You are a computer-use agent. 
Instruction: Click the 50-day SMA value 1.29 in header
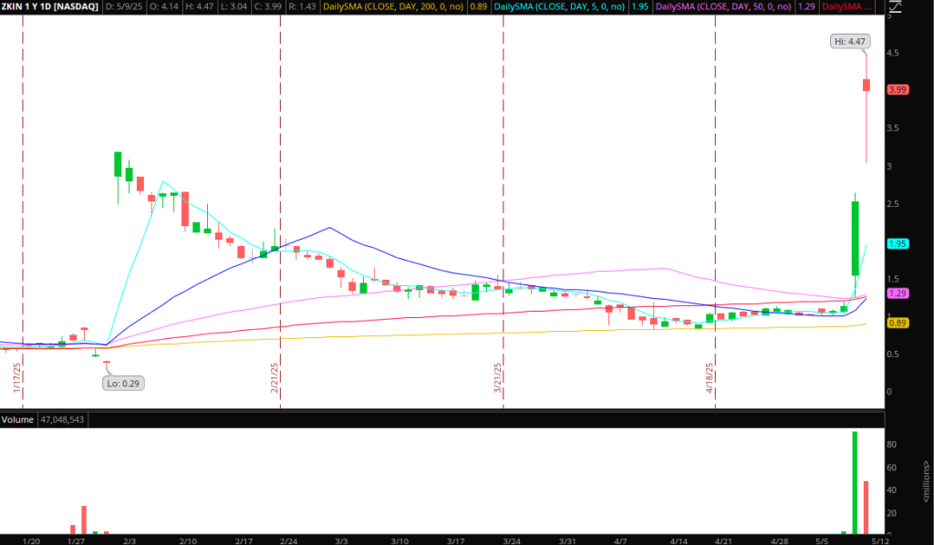pyautogui.click(x=806, y=6)
